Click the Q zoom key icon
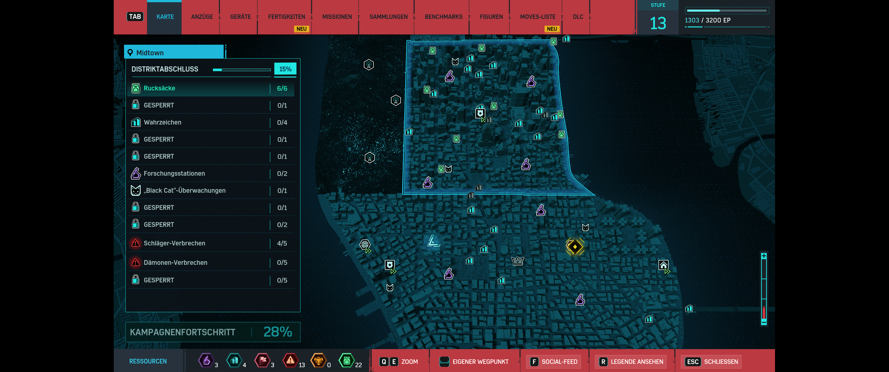This screenshot has height=372, width=889. click(x=384, y=361)
